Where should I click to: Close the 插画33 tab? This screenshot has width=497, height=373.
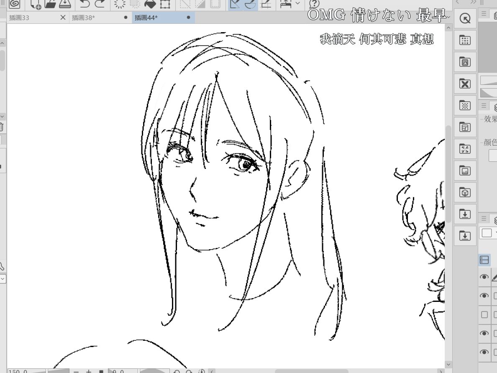pos(63,18)
